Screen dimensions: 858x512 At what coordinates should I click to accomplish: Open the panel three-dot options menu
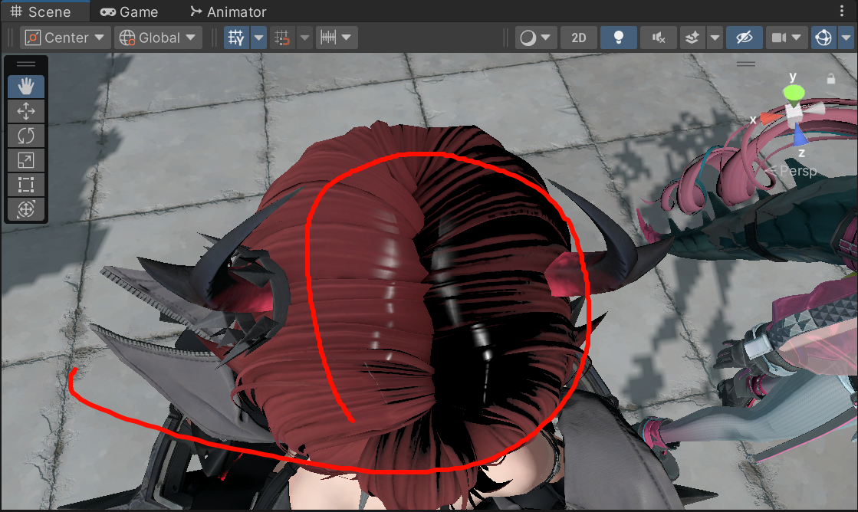point(842,11)
